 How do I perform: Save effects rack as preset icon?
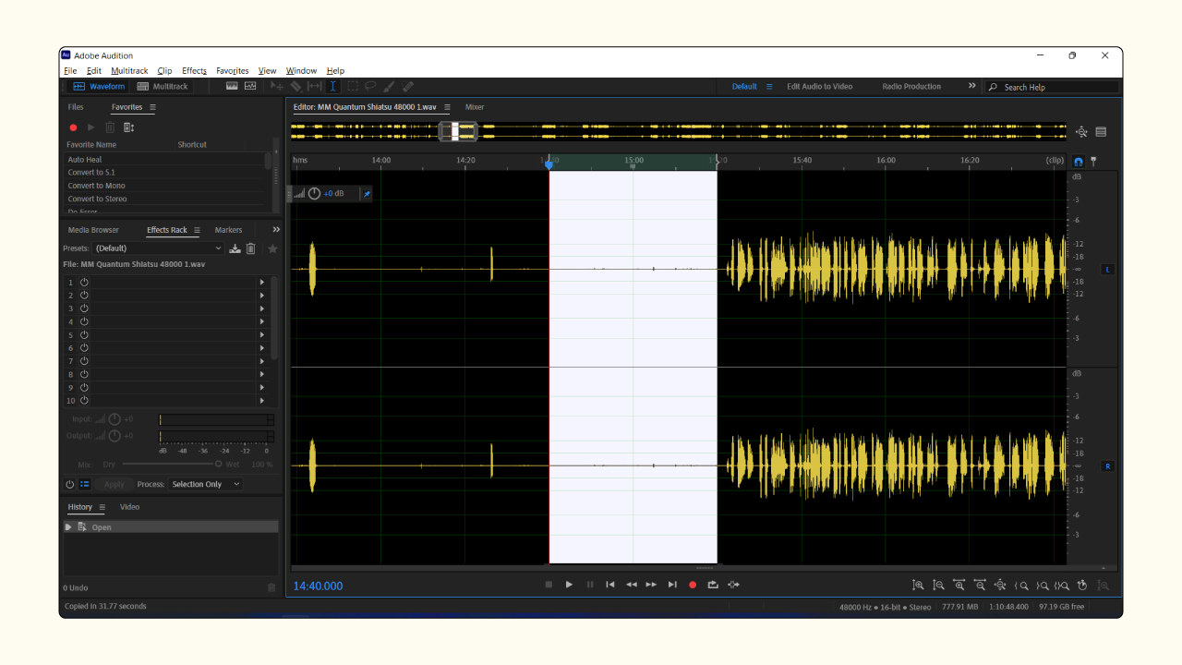pyautogui.click(x=235, y=248)
